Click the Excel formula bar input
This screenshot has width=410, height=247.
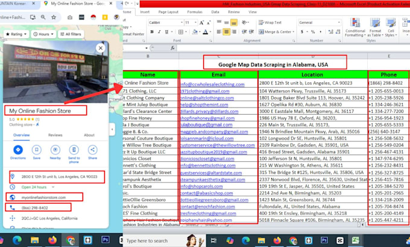293,48
